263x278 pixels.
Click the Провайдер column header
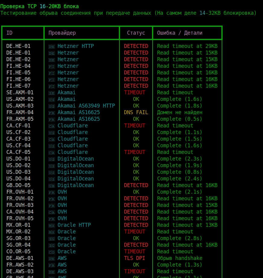[x=62, y=33]
